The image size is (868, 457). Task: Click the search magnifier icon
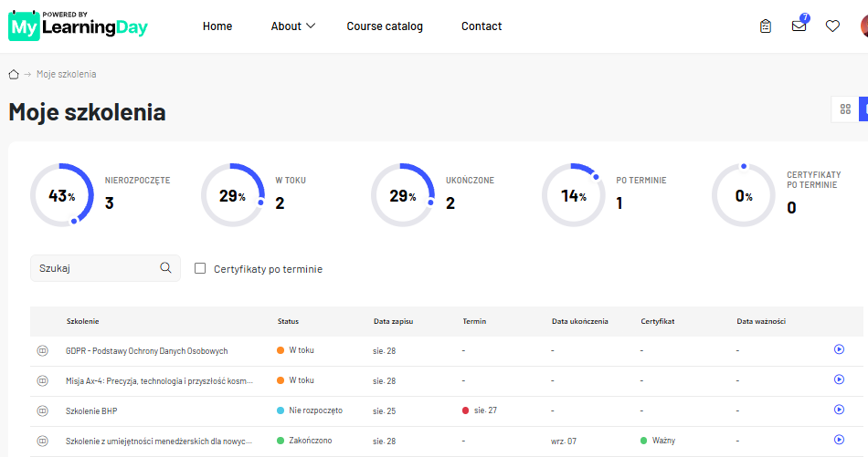165,268
